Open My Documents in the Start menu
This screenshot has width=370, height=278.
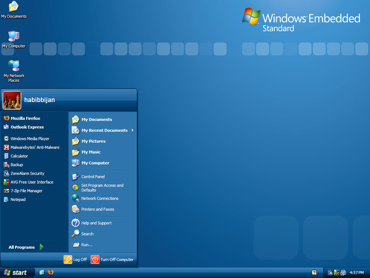click(x=103, y=119)
